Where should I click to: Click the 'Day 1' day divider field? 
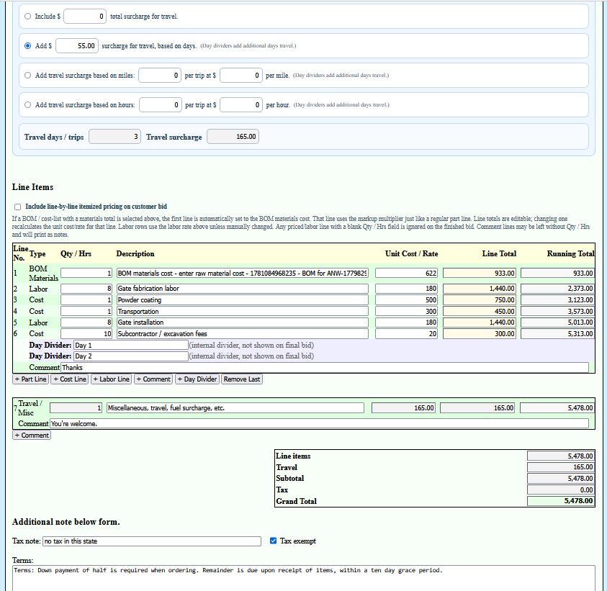tap(131, 346)
